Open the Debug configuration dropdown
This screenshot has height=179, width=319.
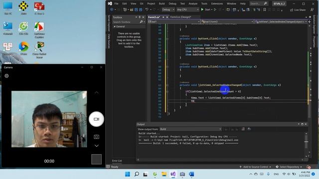pyautogui.click(x=168, y=9)
